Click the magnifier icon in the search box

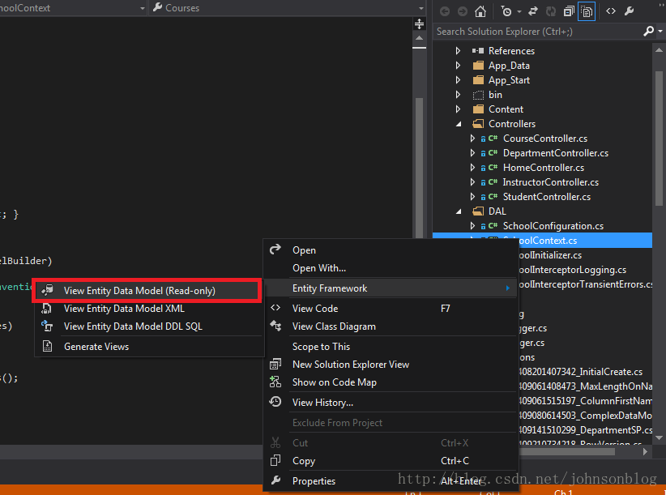tap(647, 32)
